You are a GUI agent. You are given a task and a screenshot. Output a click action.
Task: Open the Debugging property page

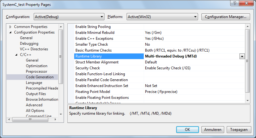[x=29, y=44]
